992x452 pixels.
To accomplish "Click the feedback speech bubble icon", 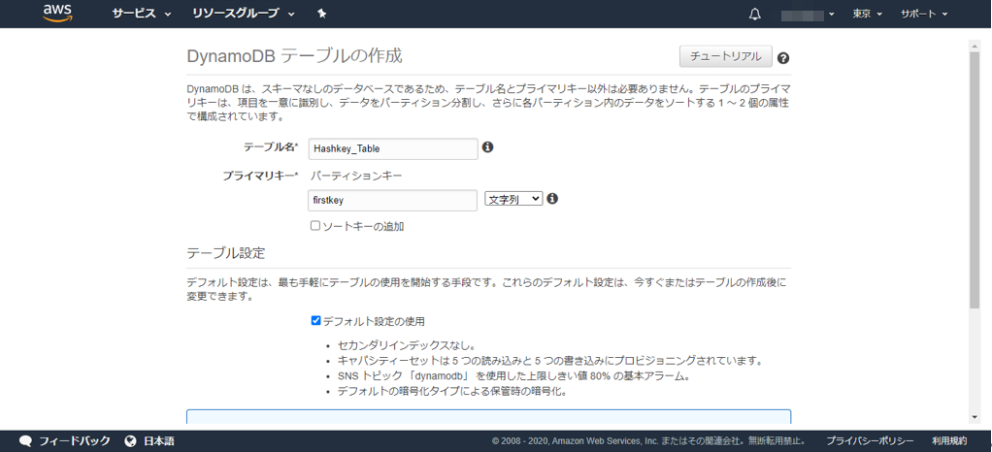I will click(26, 440).
